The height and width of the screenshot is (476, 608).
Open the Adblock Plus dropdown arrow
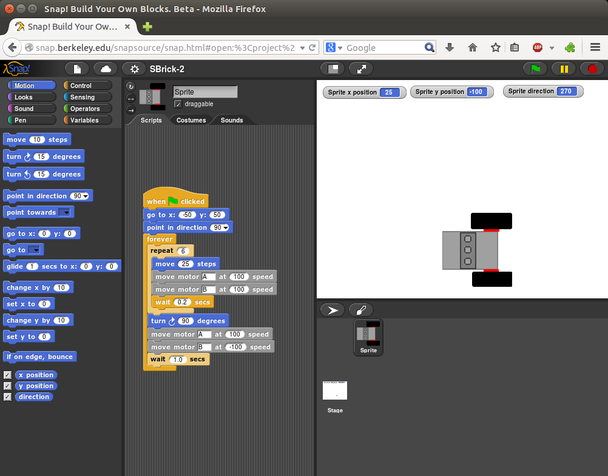point(552,48)
